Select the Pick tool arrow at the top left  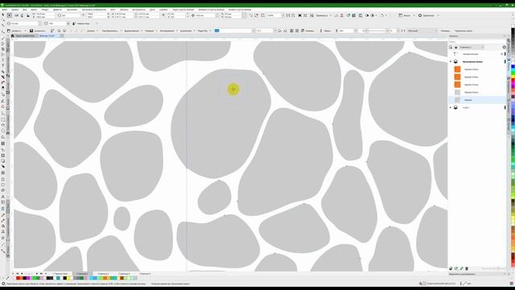[x=3, y=15]
